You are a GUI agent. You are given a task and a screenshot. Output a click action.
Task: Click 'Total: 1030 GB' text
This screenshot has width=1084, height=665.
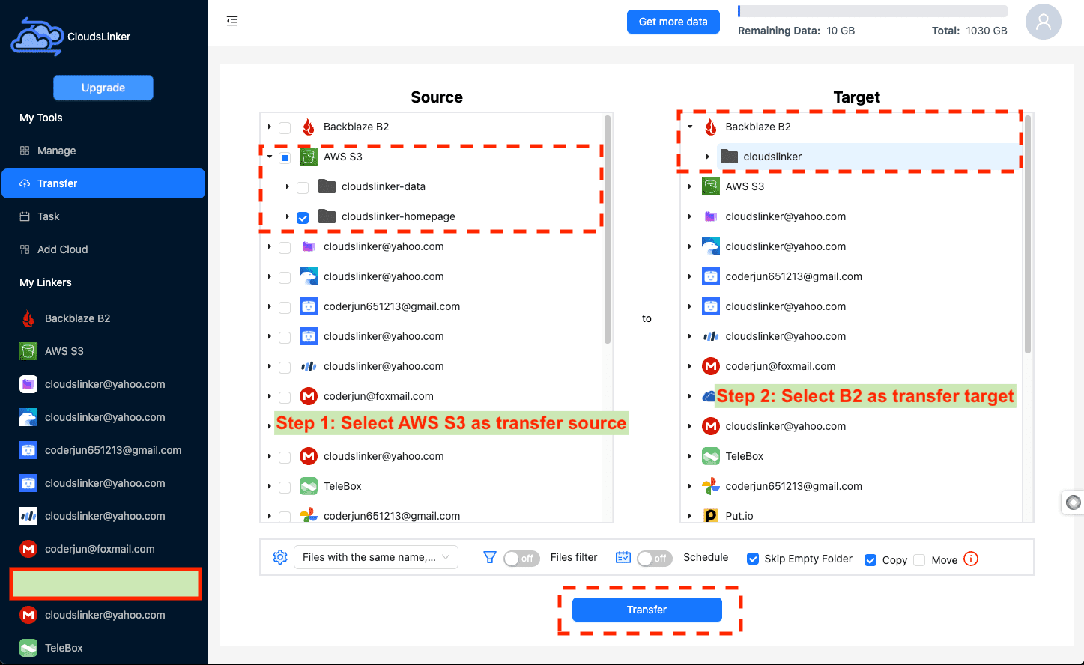(969, 31)
